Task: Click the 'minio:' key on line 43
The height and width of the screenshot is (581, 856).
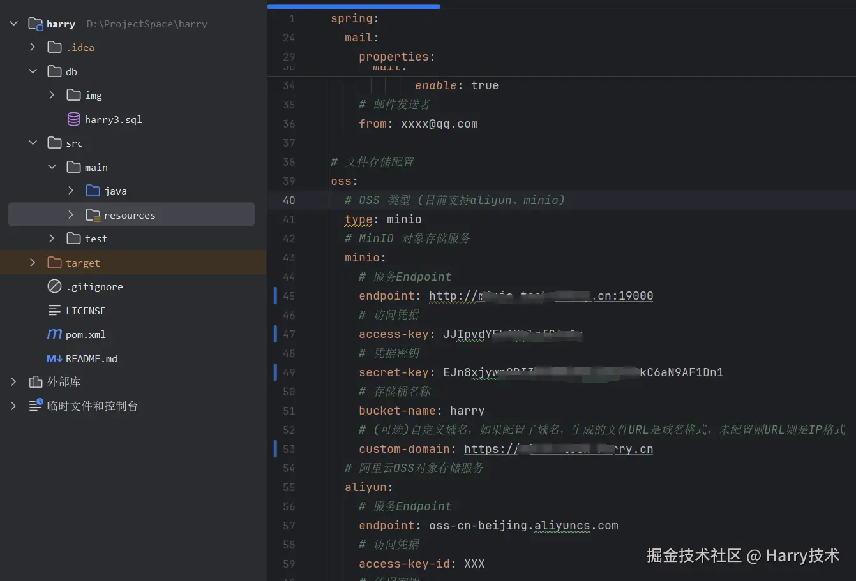Action: (365, 258)
